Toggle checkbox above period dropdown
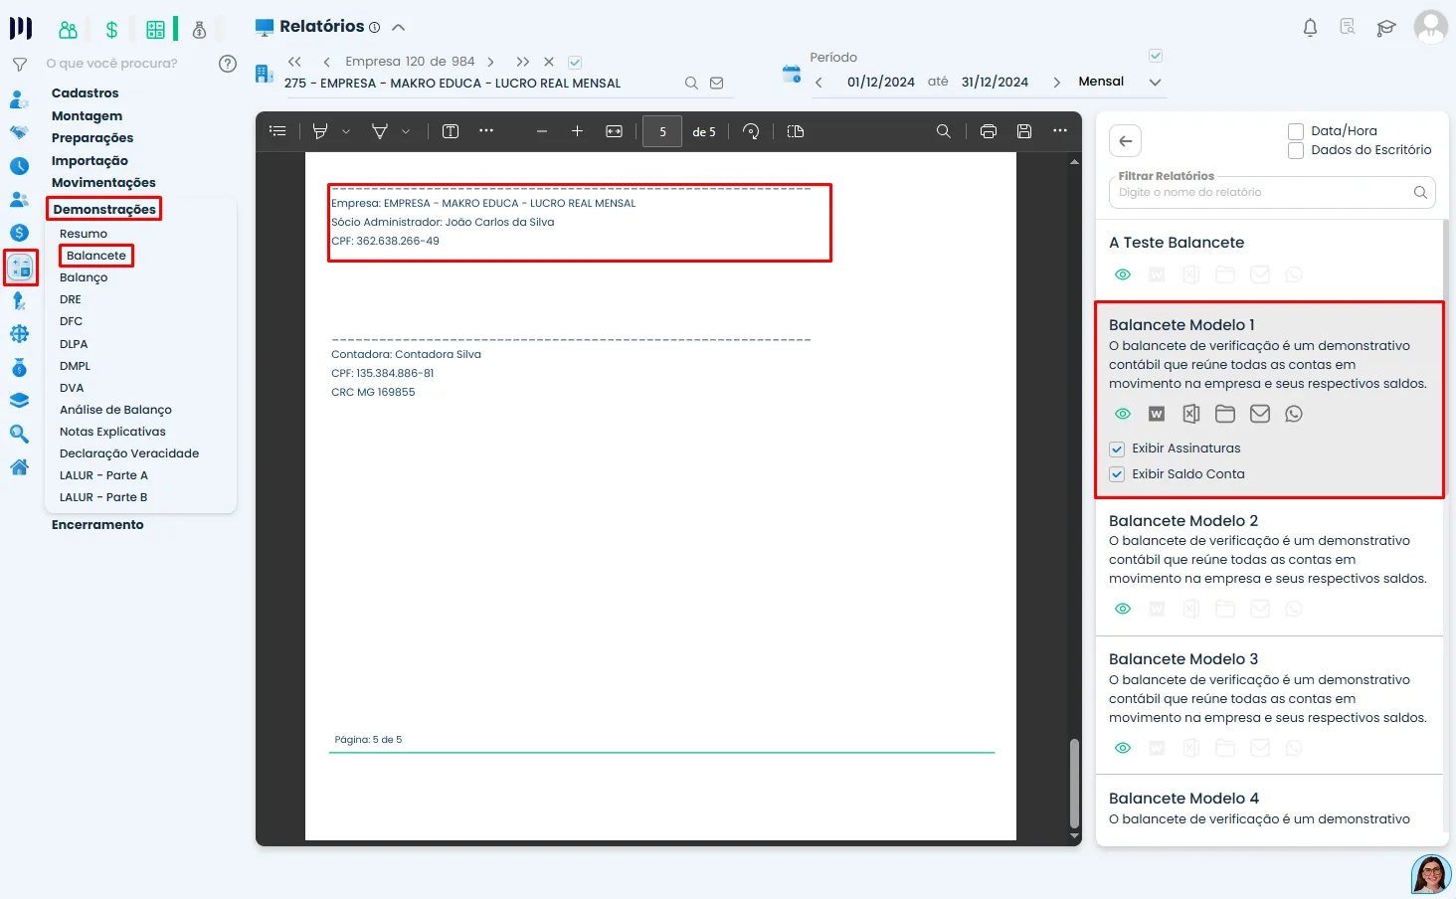 point(1156,56)
